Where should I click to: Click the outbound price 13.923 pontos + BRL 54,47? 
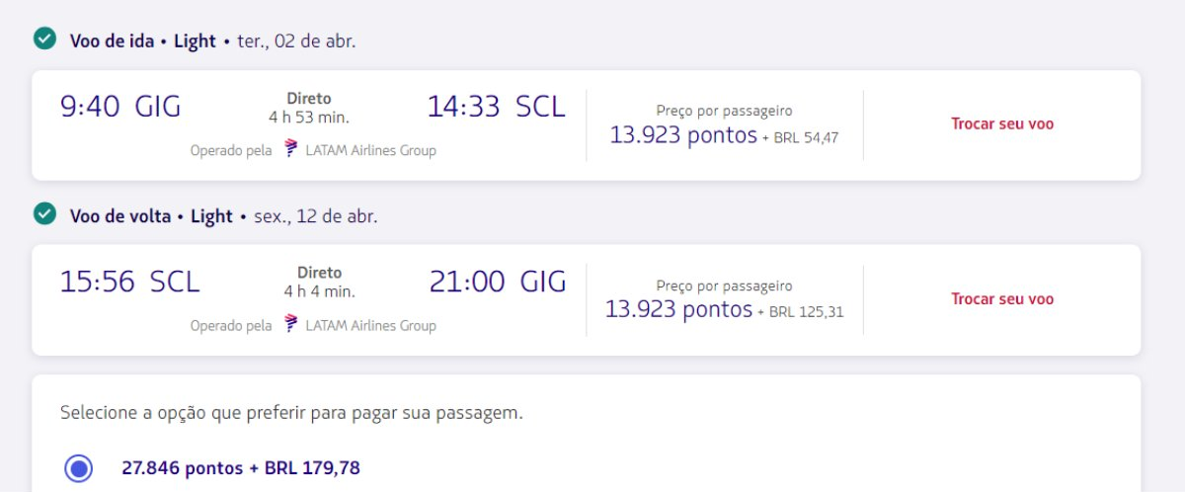coord(724,136)
